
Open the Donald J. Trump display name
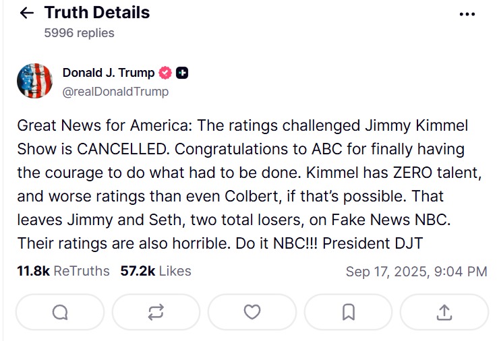(x=108, y=73)
